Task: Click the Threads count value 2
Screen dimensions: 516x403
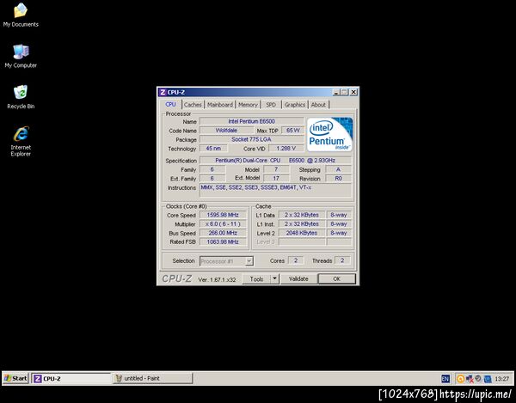Action: click(342, 260)
